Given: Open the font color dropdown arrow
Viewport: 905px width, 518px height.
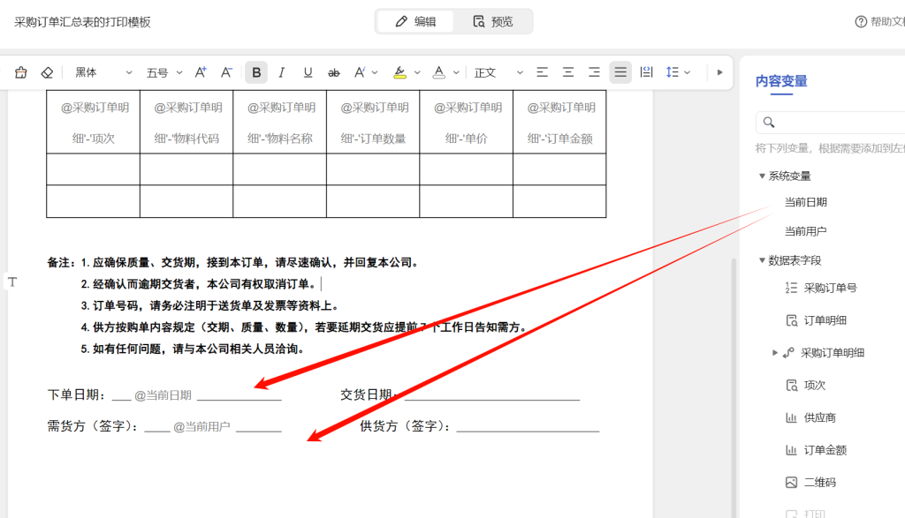Looking at the screenshot, I should (x=456, y=72).
